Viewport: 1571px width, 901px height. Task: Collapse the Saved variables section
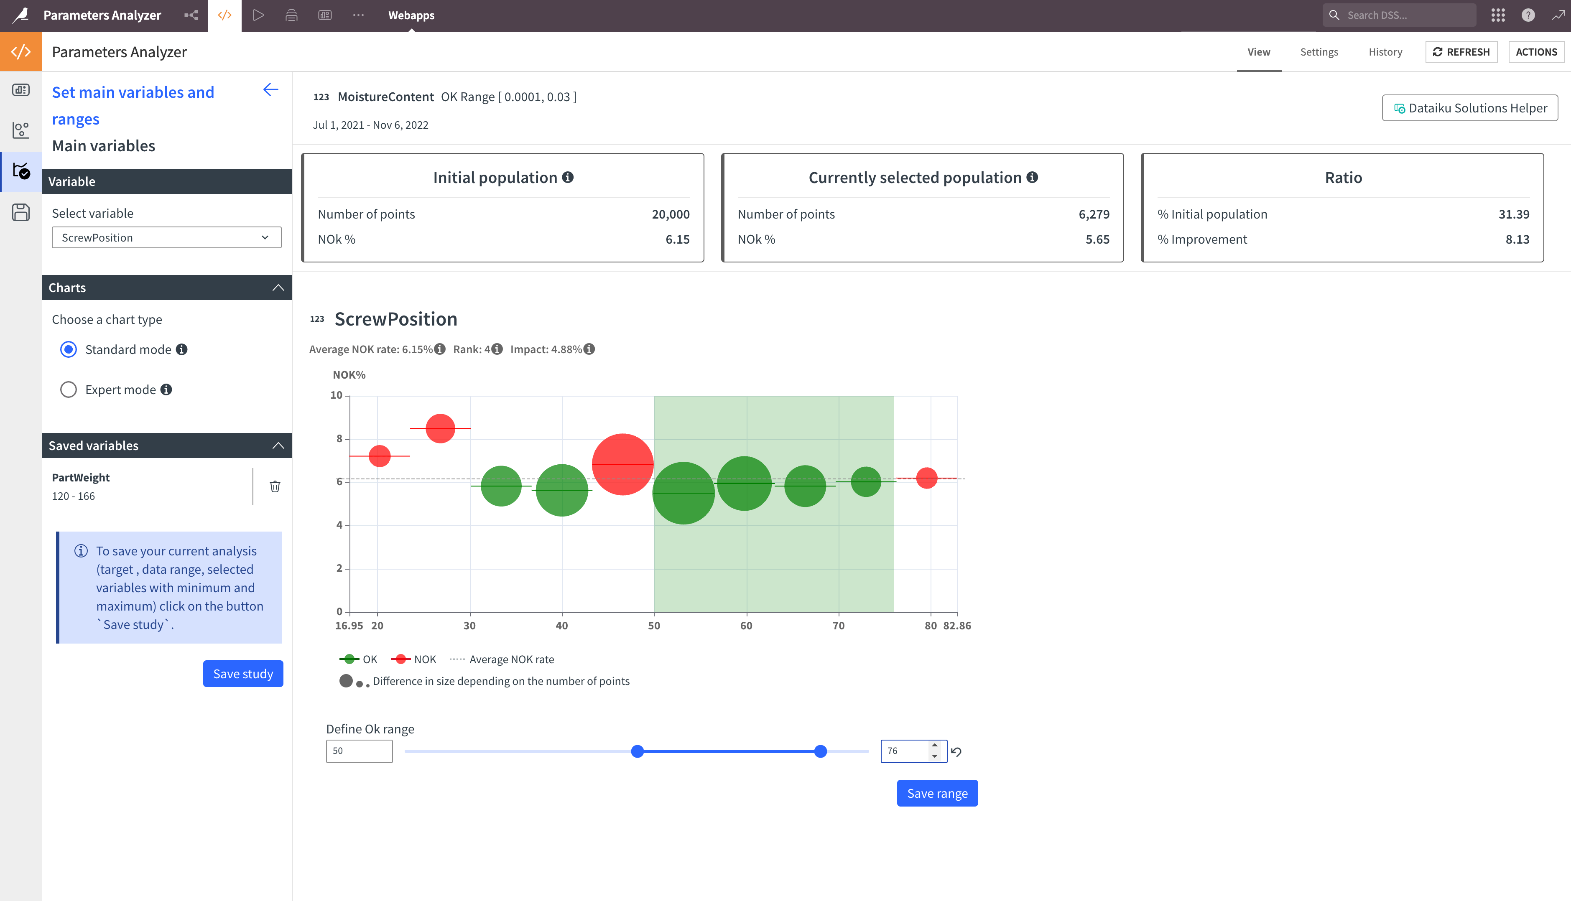pyautogui.click(x=278, y=445)
